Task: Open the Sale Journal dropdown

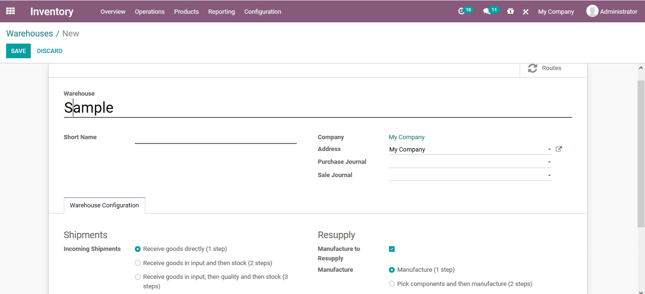Action: click(x=548, y=175)
